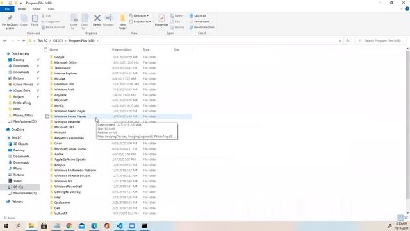410x231 pixels.
Task: Click the Properties ribbon icon
Action: pyautogui.click(x=161, y=18)
